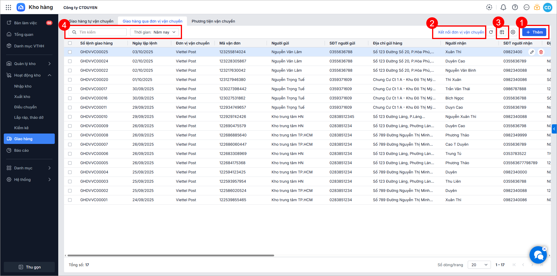Open the Thời gian filter dropdown
557x276 pixels.
[154, 32]
